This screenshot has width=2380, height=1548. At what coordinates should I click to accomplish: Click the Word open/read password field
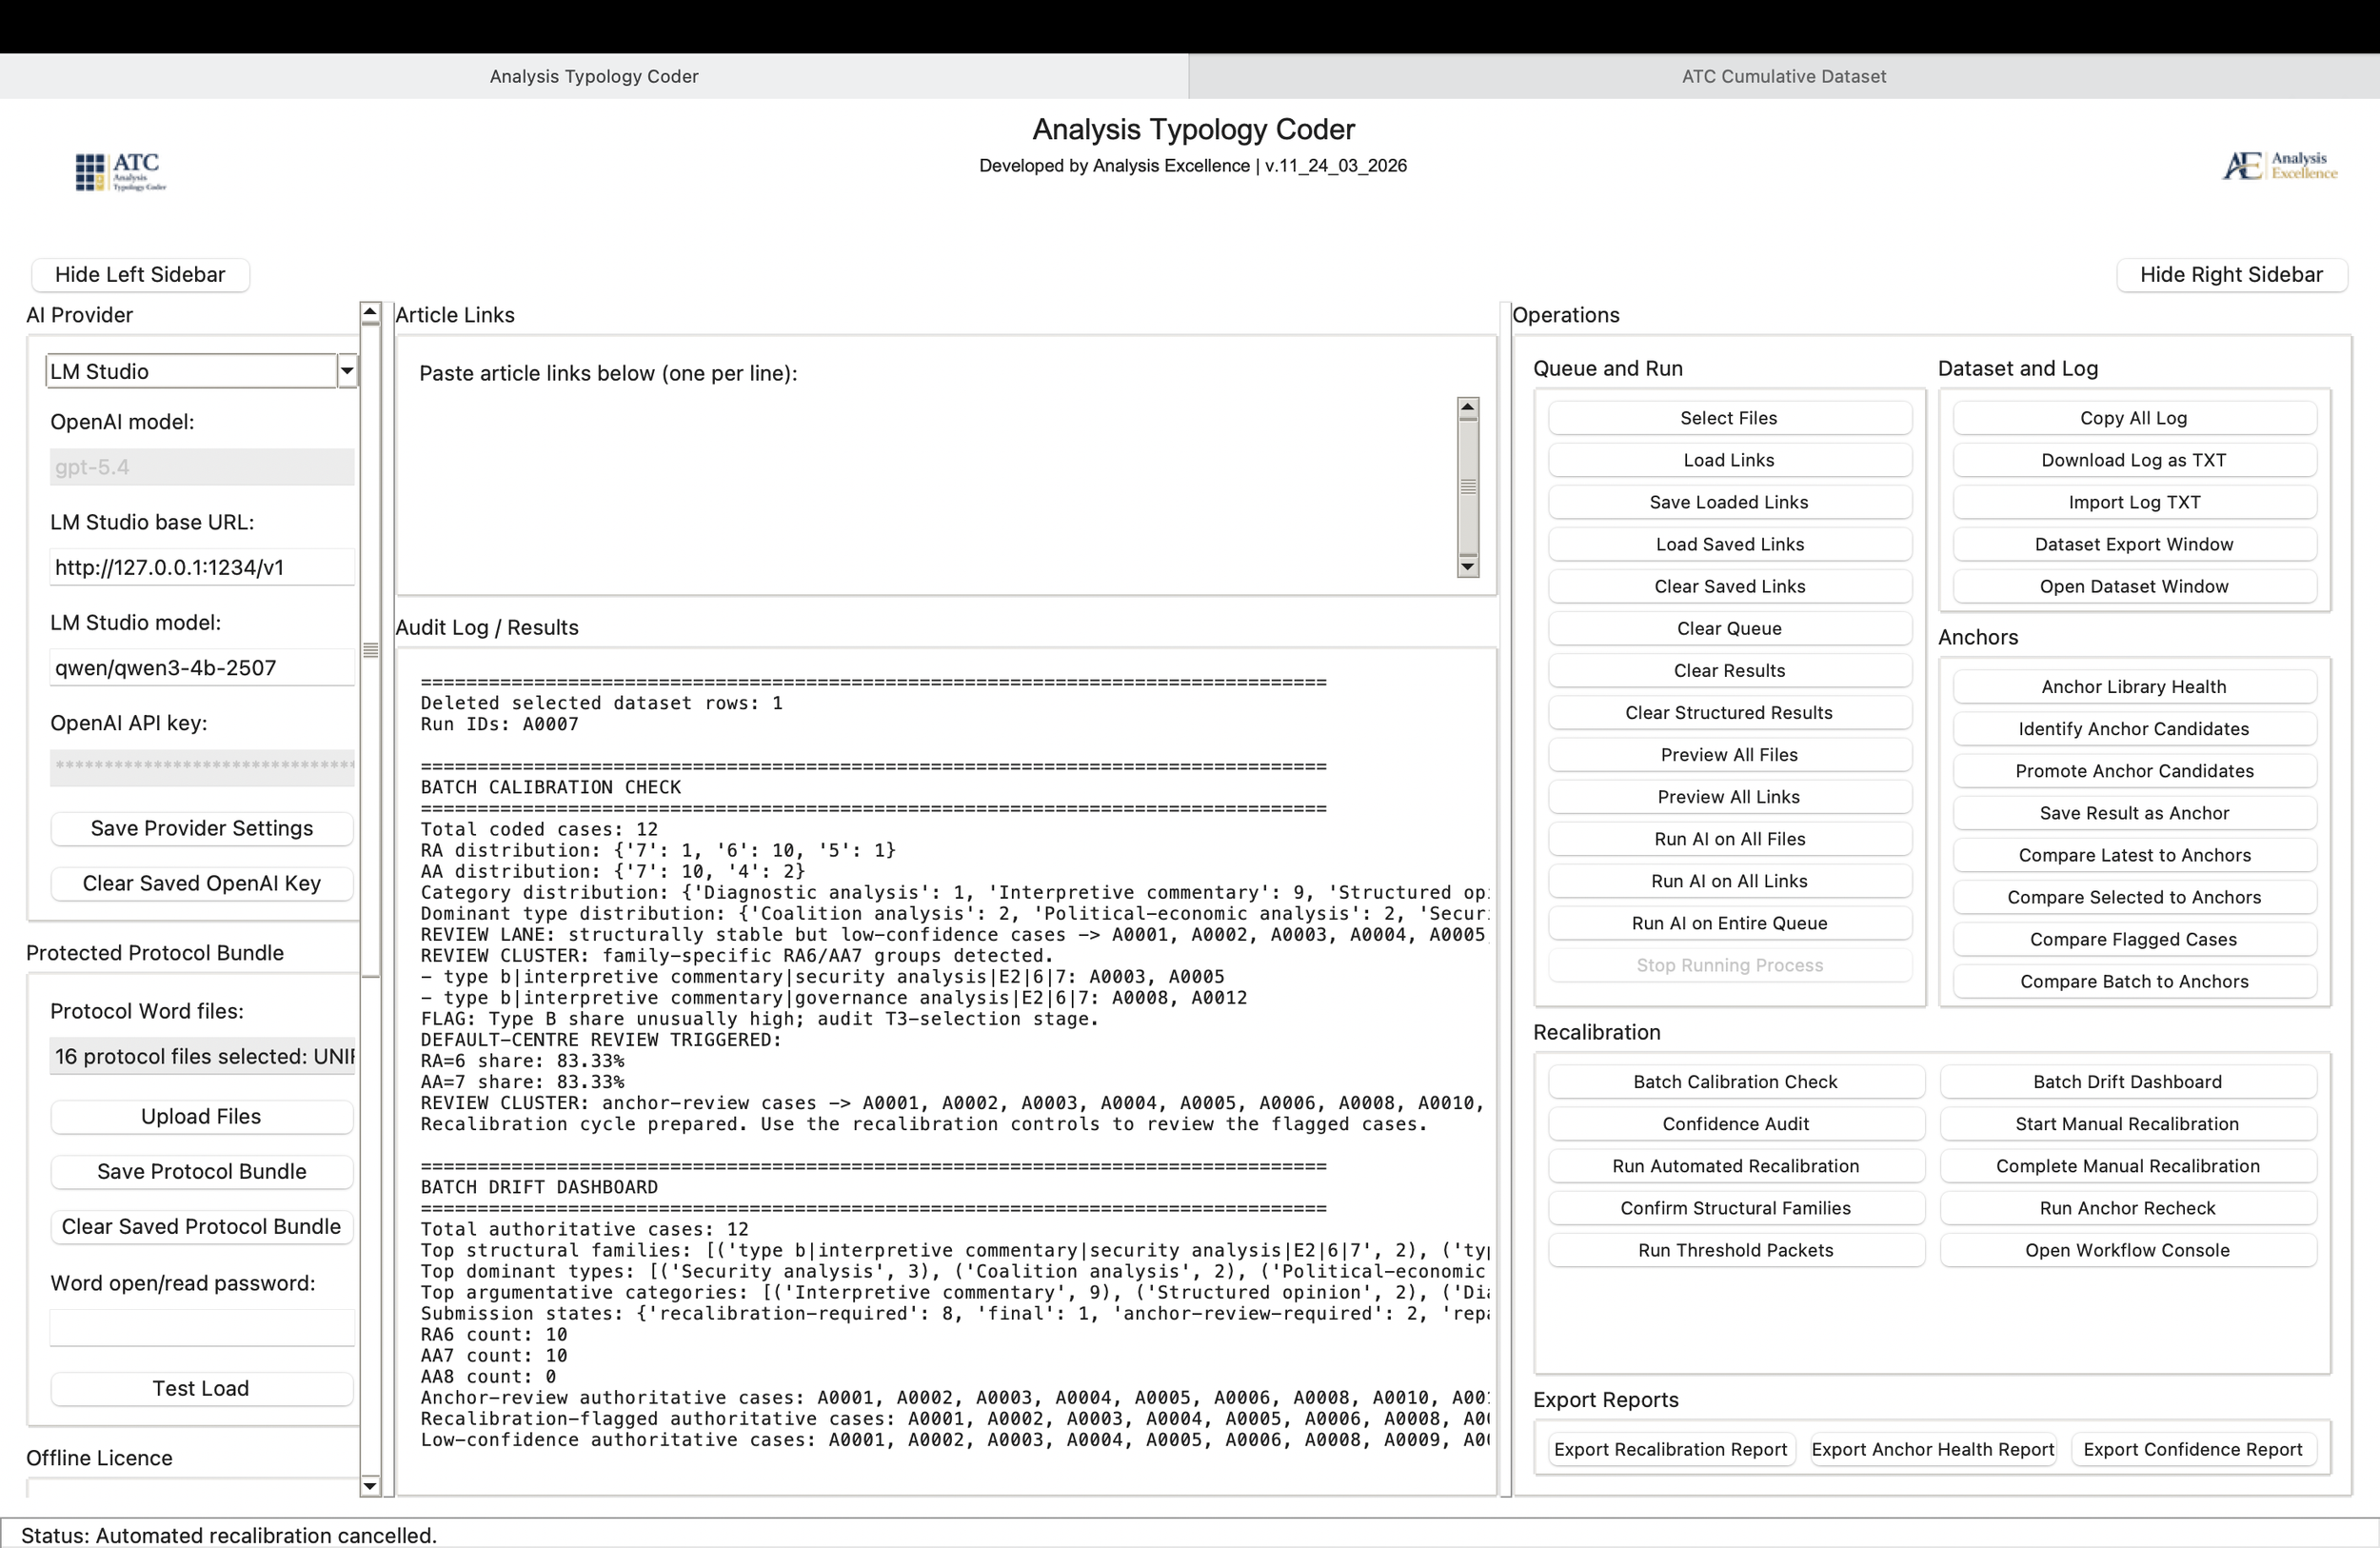pos(200,1327)
